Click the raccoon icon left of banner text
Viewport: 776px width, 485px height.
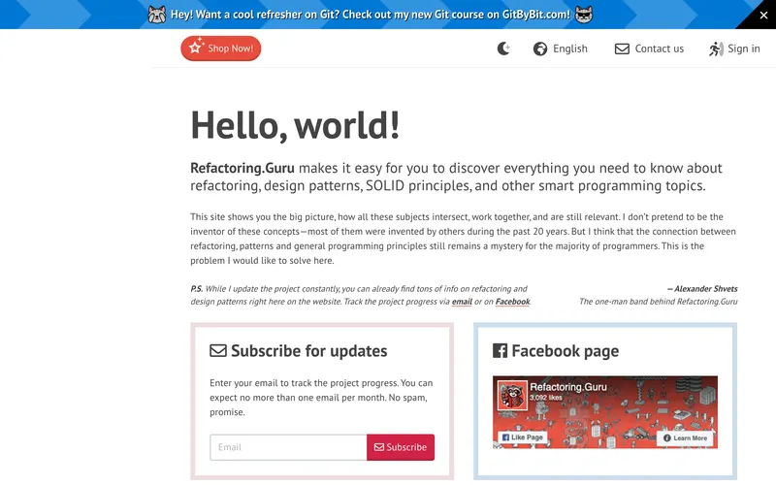pyautogui.click(x=157, y=15)
